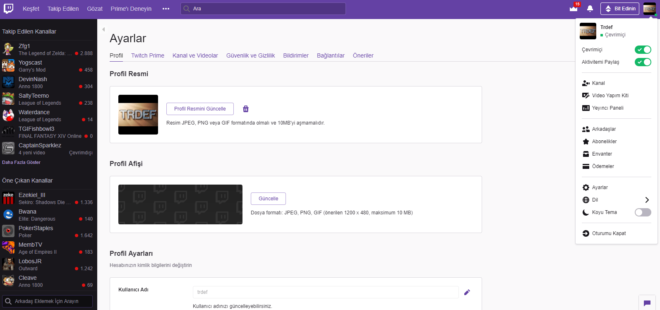Click the TRDEF profile picture thumbnail
Image resolution: width=660 pixels, height=310 pixels.
tap(138, 115)
